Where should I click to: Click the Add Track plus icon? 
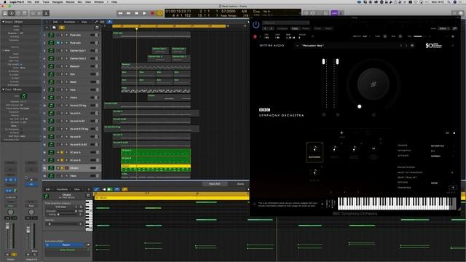(x=47, y=28)
